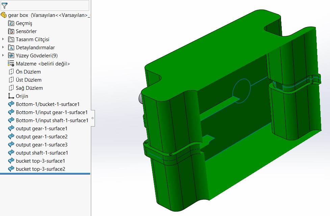Click the gray shaft end on model
Image resolution: width=330 pixels, height=216 pixels.
pos(141,98)
